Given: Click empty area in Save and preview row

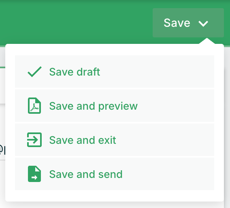Looking at the screenshot, I should click(176, 106).
